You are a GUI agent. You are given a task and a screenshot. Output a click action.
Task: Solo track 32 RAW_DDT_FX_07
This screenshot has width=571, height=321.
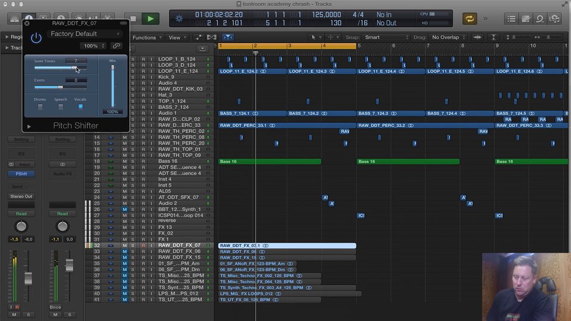[133, 246]
